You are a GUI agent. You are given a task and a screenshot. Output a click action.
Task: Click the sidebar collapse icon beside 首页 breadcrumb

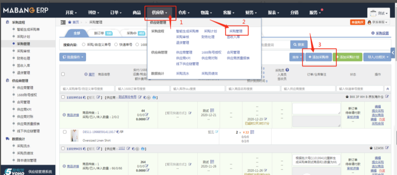tap(63, 22)
